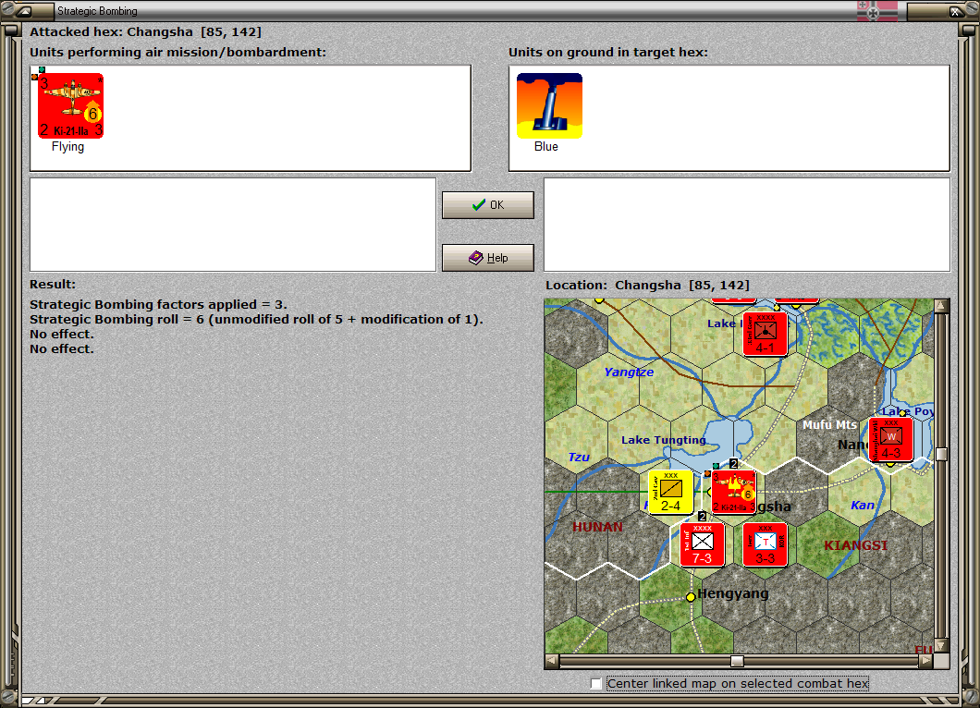Click the Flying status label under the bomber

point(67,146)
